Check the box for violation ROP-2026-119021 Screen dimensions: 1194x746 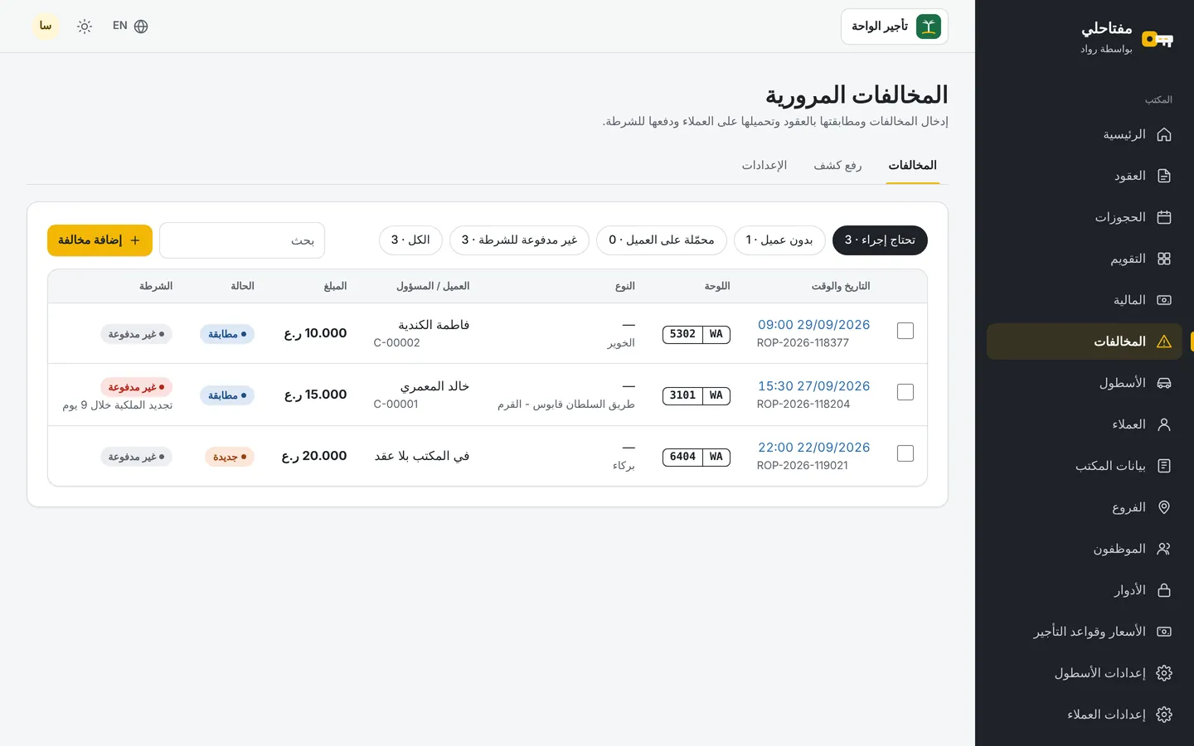pos(905,453)
